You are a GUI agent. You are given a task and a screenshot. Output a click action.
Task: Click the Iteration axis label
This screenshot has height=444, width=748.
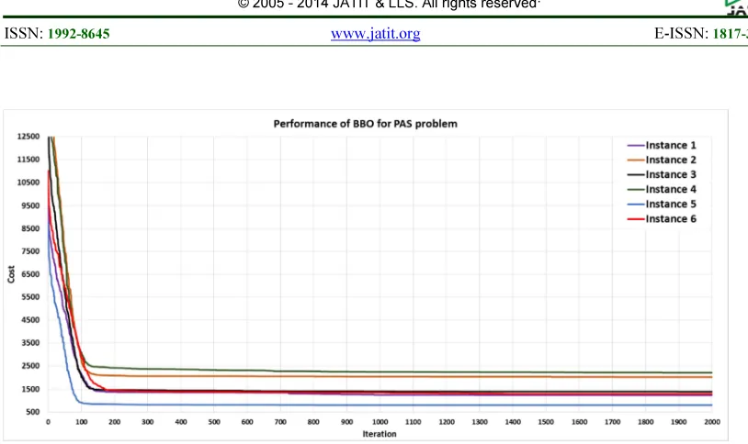[380, 434]
